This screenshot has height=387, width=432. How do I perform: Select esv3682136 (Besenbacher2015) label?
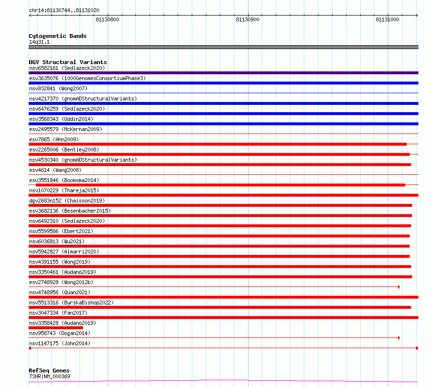[x=70, y=211]
